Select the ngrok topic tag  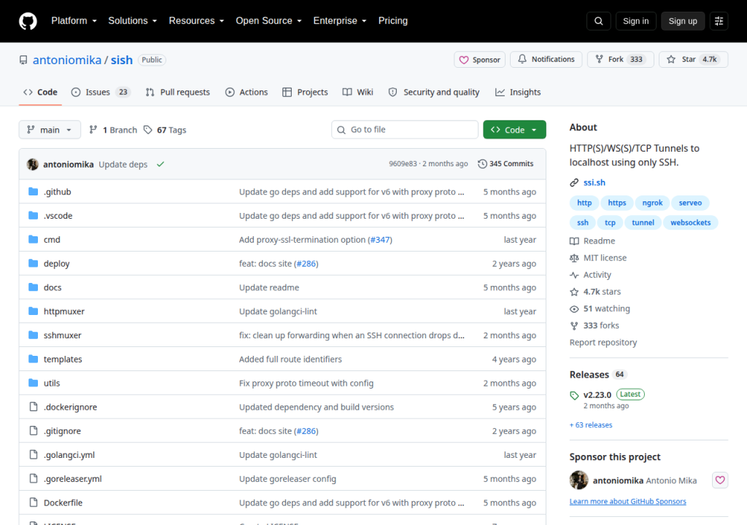pos(652,203)
